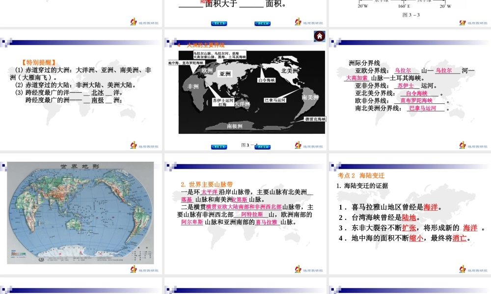491x294 pixels.
Task: Click the 德雷克海峡 callout box
Action: pyautogui.click(x=315, y=119)
